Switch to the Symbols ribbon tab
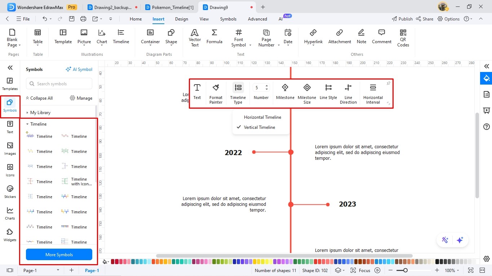The height and width of the screenshot is (276, 492). [228, 19]
